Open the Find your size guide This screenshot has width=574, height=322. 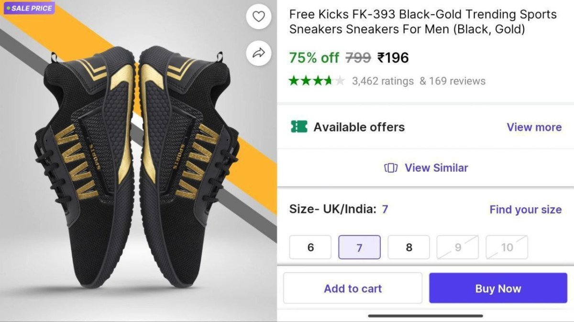[525, 209]
